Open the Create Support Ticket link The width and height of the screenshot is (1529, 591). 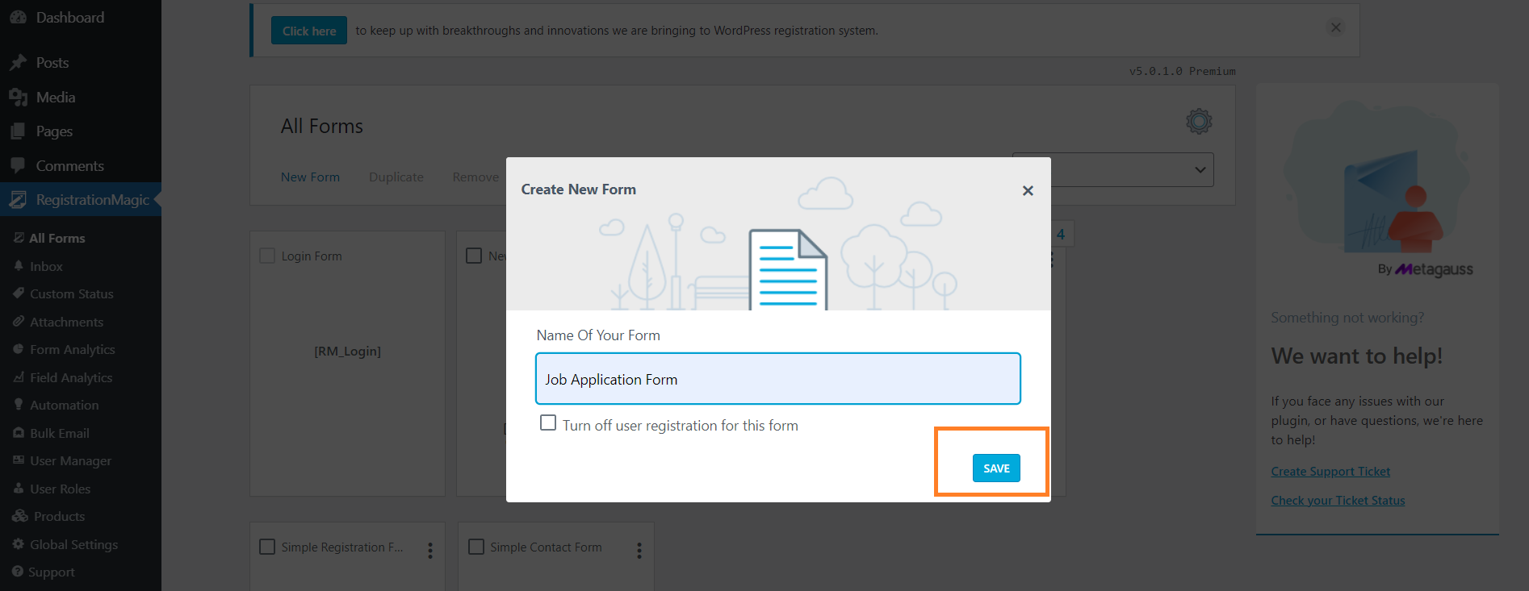point(1330,472)
